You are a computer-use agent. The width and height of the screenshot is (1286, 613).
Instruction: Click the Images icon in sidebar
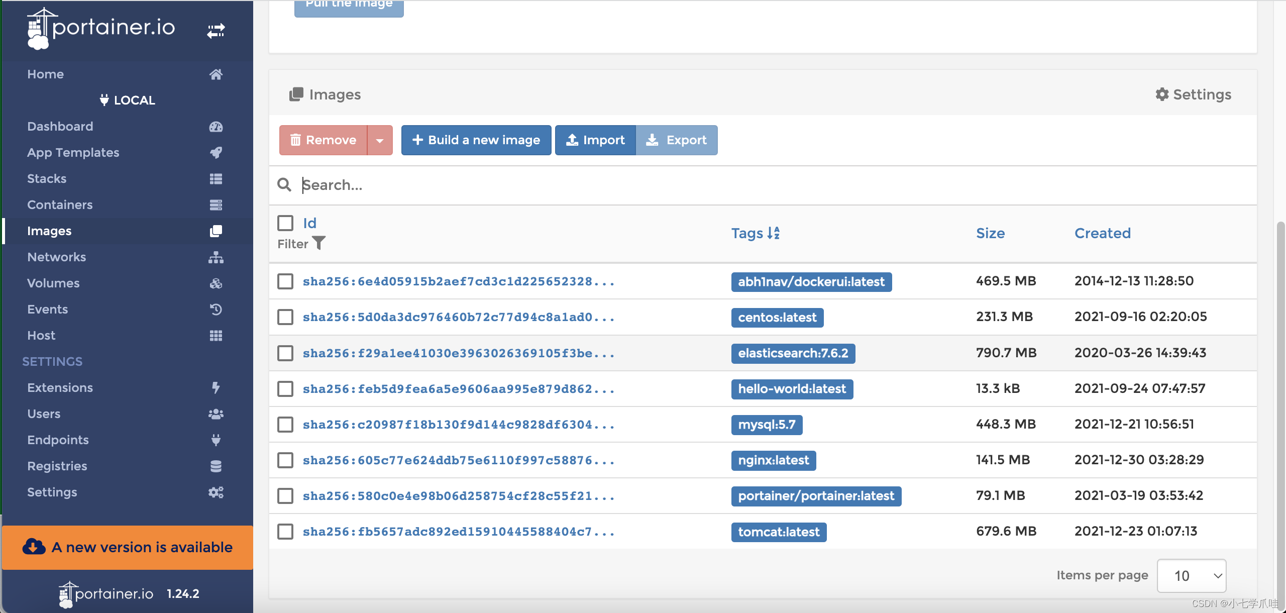(215, 231)
